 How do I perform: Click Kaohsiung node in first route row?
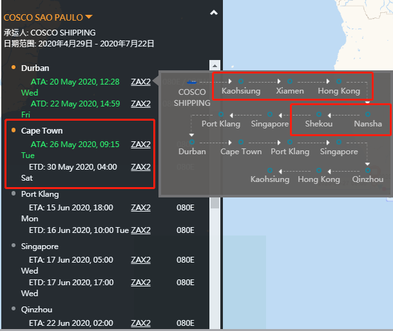241,81
